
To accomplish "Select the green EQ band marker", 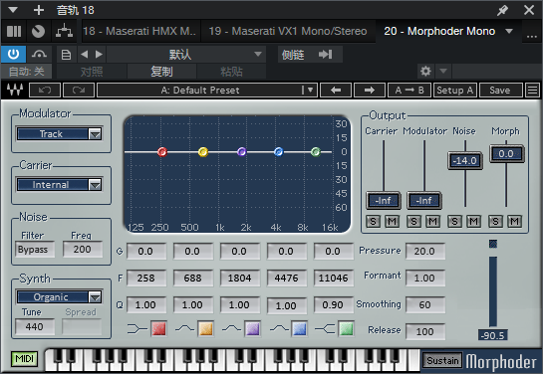I will coord(316,152).
